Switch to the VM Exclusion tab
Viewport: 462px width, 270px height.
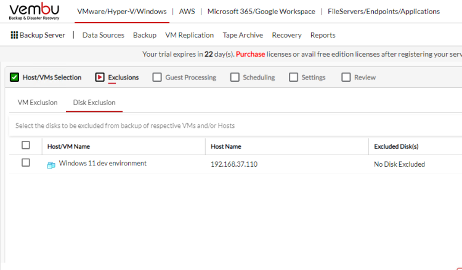click(38, 103)
